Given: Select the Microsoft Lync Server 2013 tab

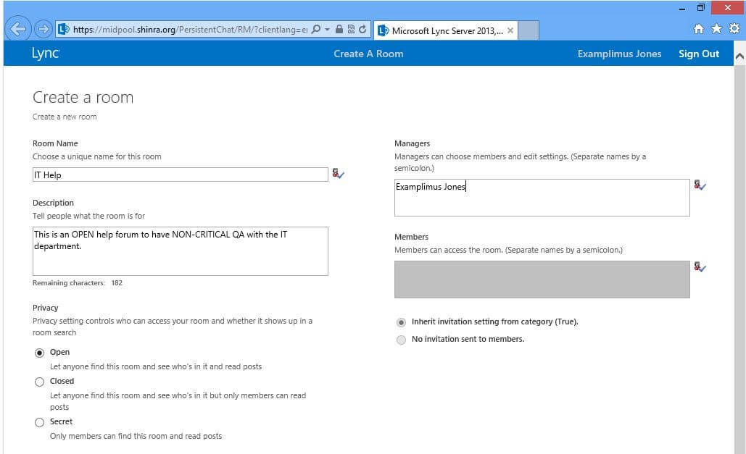Looking at the screenshot, I should pyautogui.click(x=446, y=30).
